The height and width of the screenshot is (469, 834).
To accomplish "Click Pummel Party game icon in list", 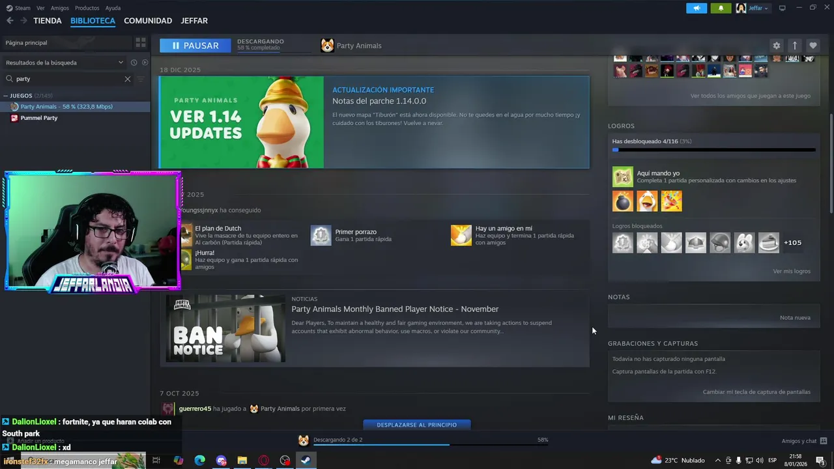I will click(14, 118).
